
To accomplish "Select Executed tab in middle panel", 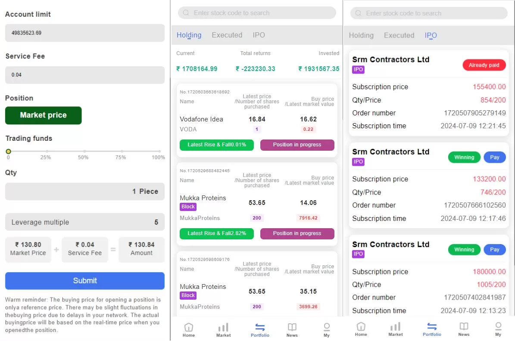I will (227, 35).
